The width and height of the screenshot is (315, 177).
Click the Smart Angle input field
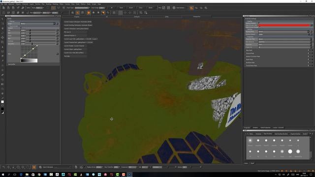102,8
